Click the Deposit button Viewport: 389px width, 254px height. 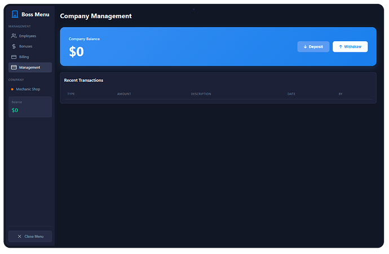pyautogui.click(x=313, y=47)
